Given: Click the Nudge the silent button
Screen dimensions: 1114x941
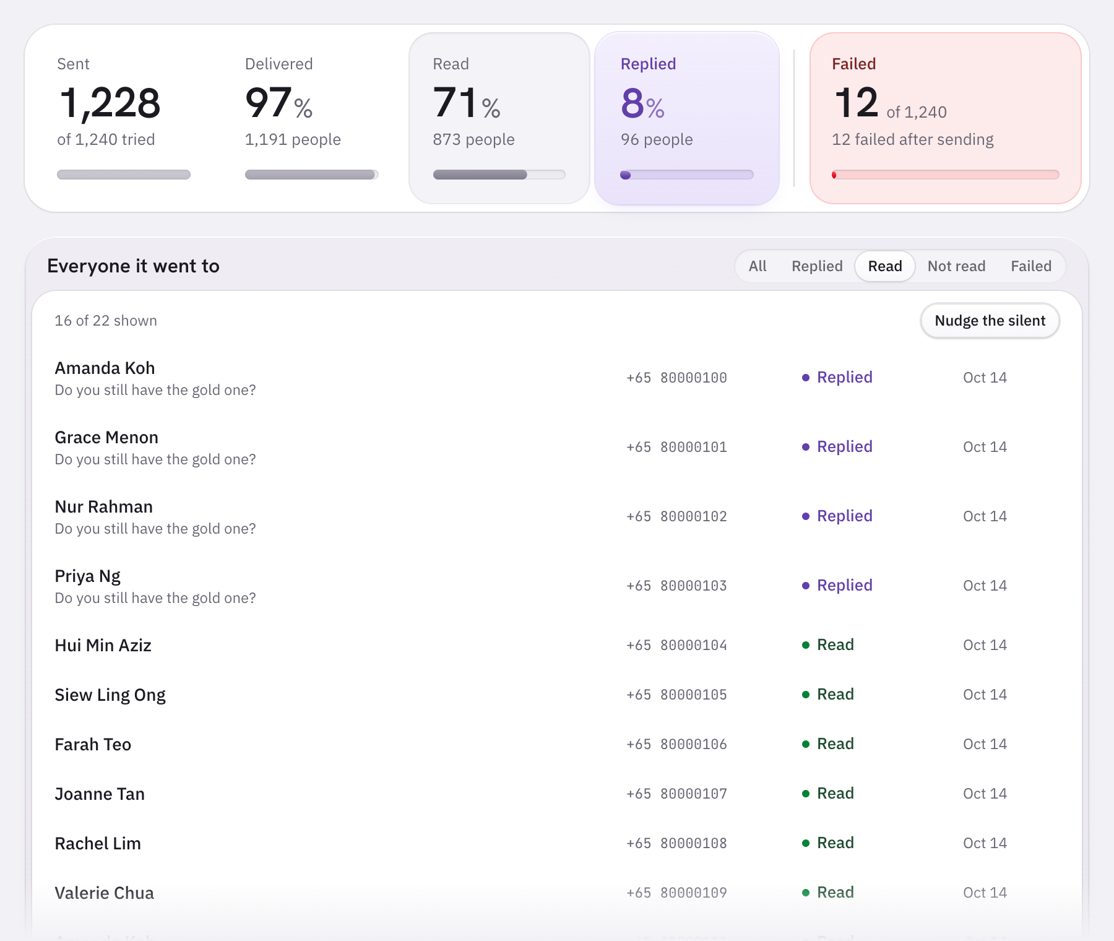Looking at the screenshot, I should [x=990, y=321].
